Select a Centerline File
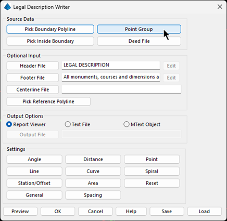The width and height of the screenshot is (227, 221). tap(33, 89)
